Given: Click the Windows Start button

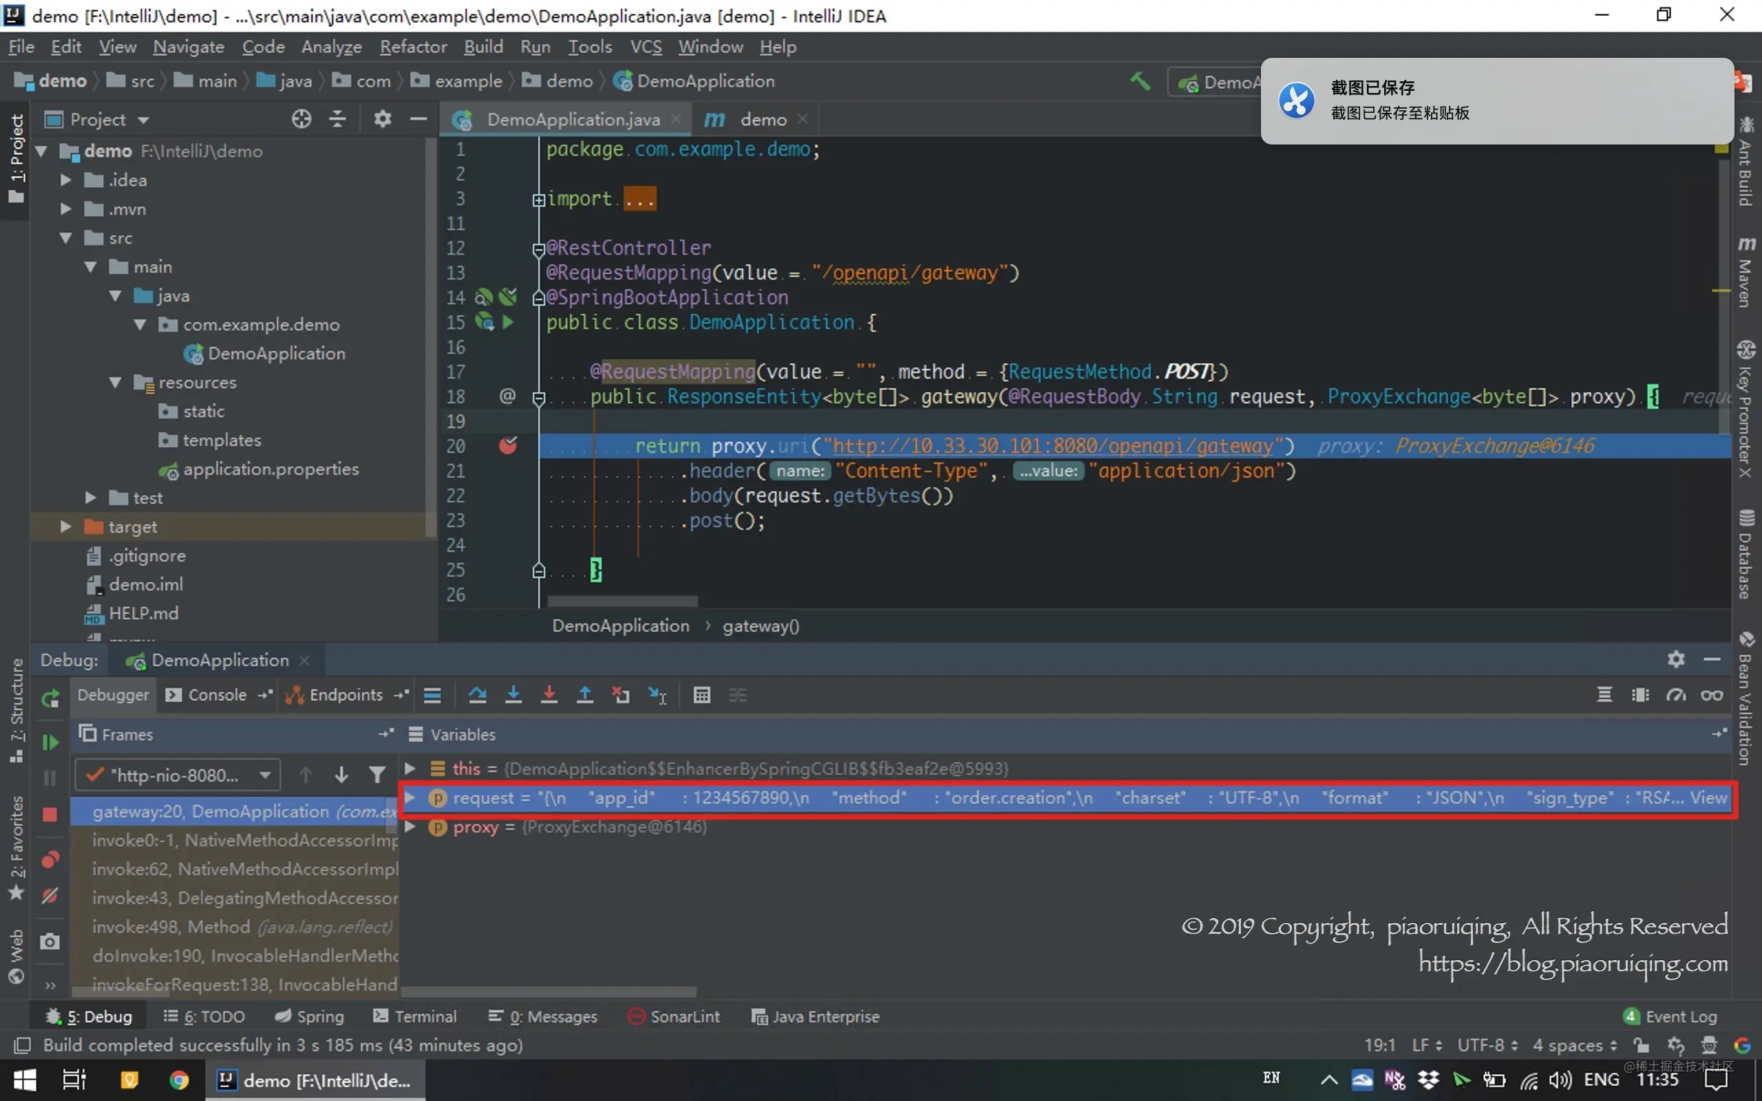Looking at the screenshot, I should pyautogui.click(x=25, y=1080).
